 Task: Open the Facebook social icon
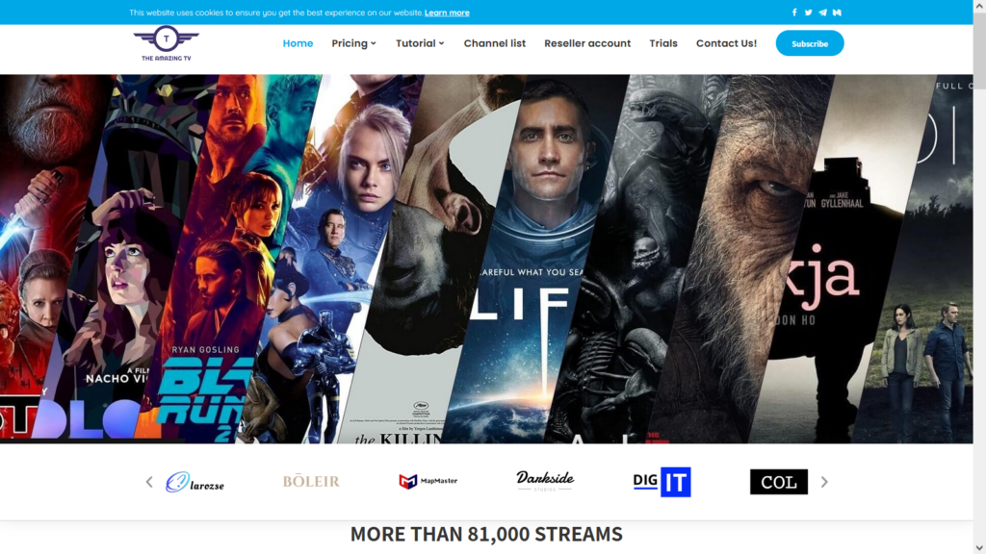click(x=794, y=13)
